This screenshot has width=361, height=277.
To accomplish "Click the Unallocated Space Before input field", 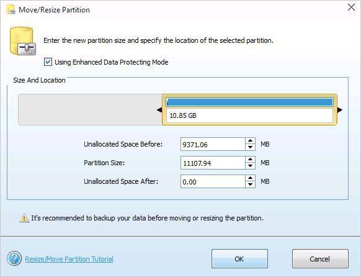I will (x=213, y=144).
